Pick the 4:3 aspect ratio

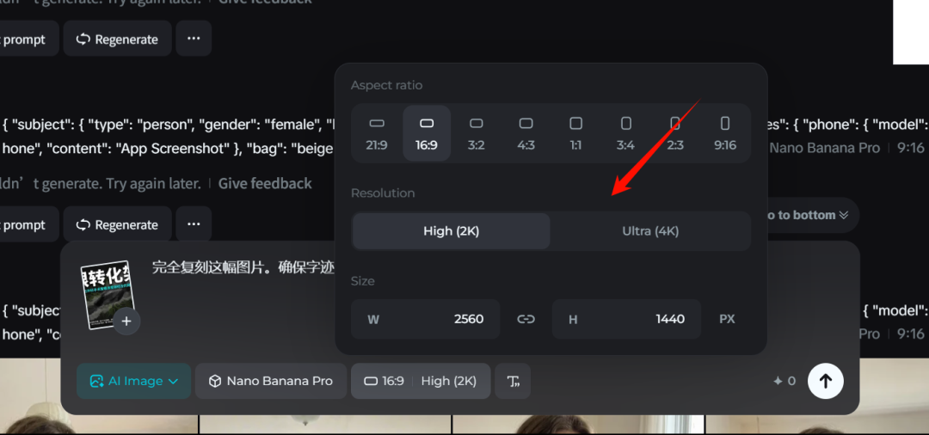pos(526,134)
